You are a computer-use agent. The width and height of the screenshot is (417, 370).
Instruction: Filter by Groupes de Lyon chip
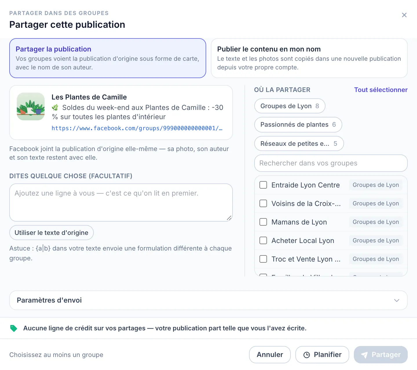pos(290,106)
